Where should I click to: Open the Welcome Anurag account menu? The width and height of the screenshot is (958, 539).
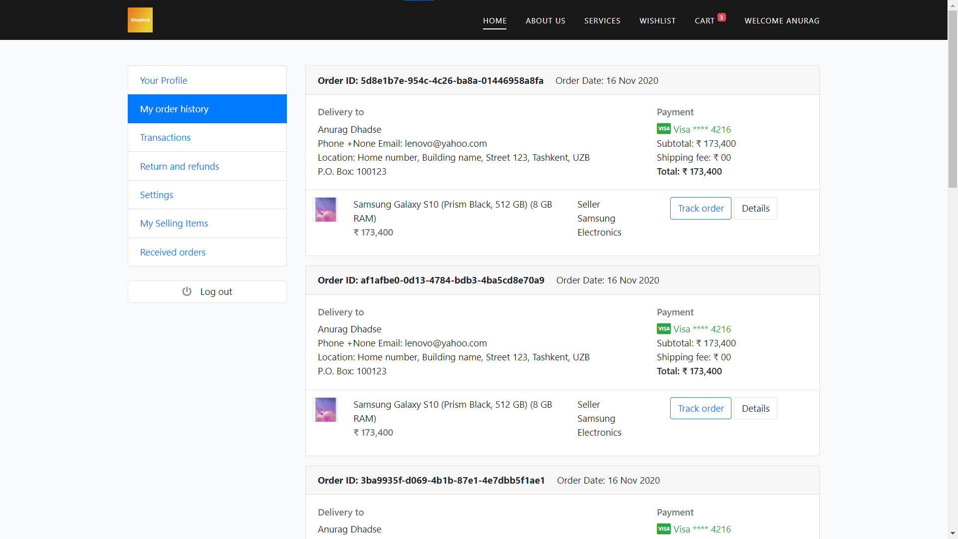[x=781, y=21]
